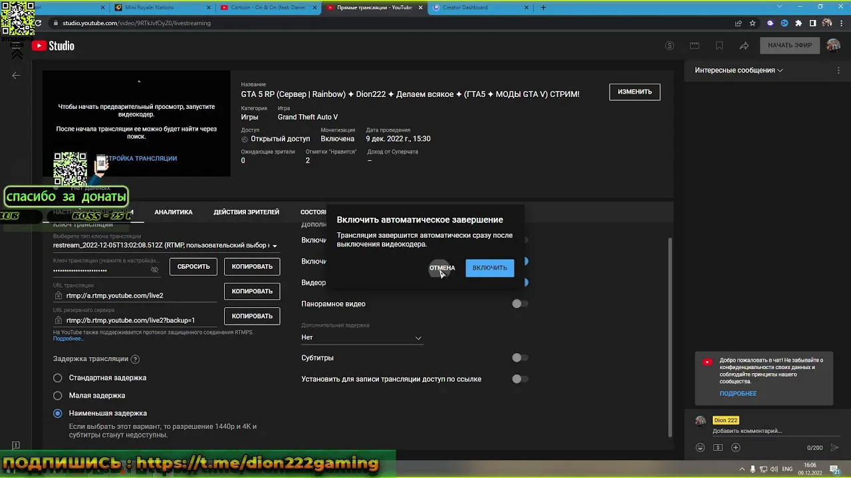Click ВКЛЮЧИТЬ in the dialog
The height and width of the screenshot is (478, 851).
[x=490, y=268]
